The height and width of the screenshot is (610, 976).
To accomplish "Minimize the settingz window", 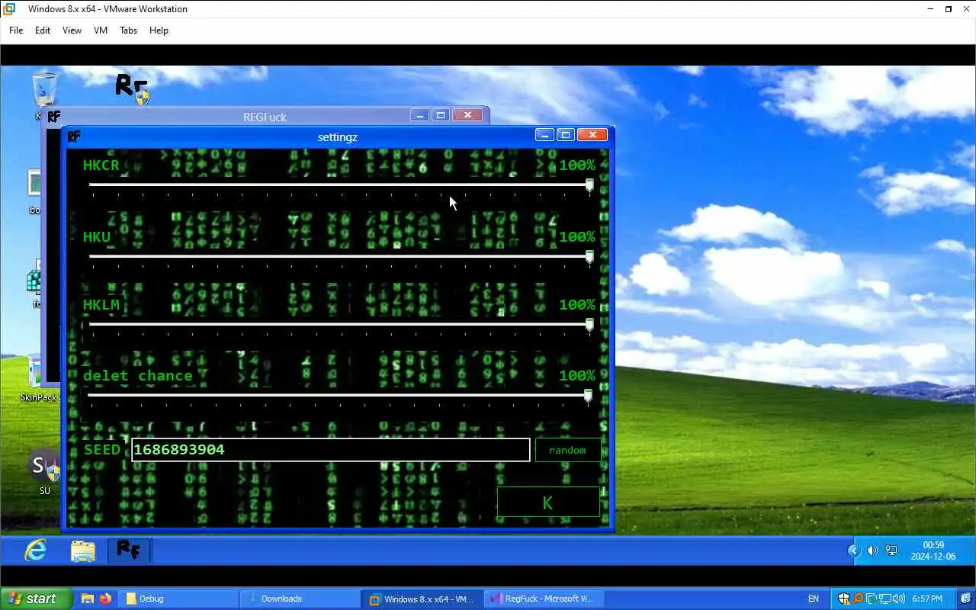I will point(544,135).
